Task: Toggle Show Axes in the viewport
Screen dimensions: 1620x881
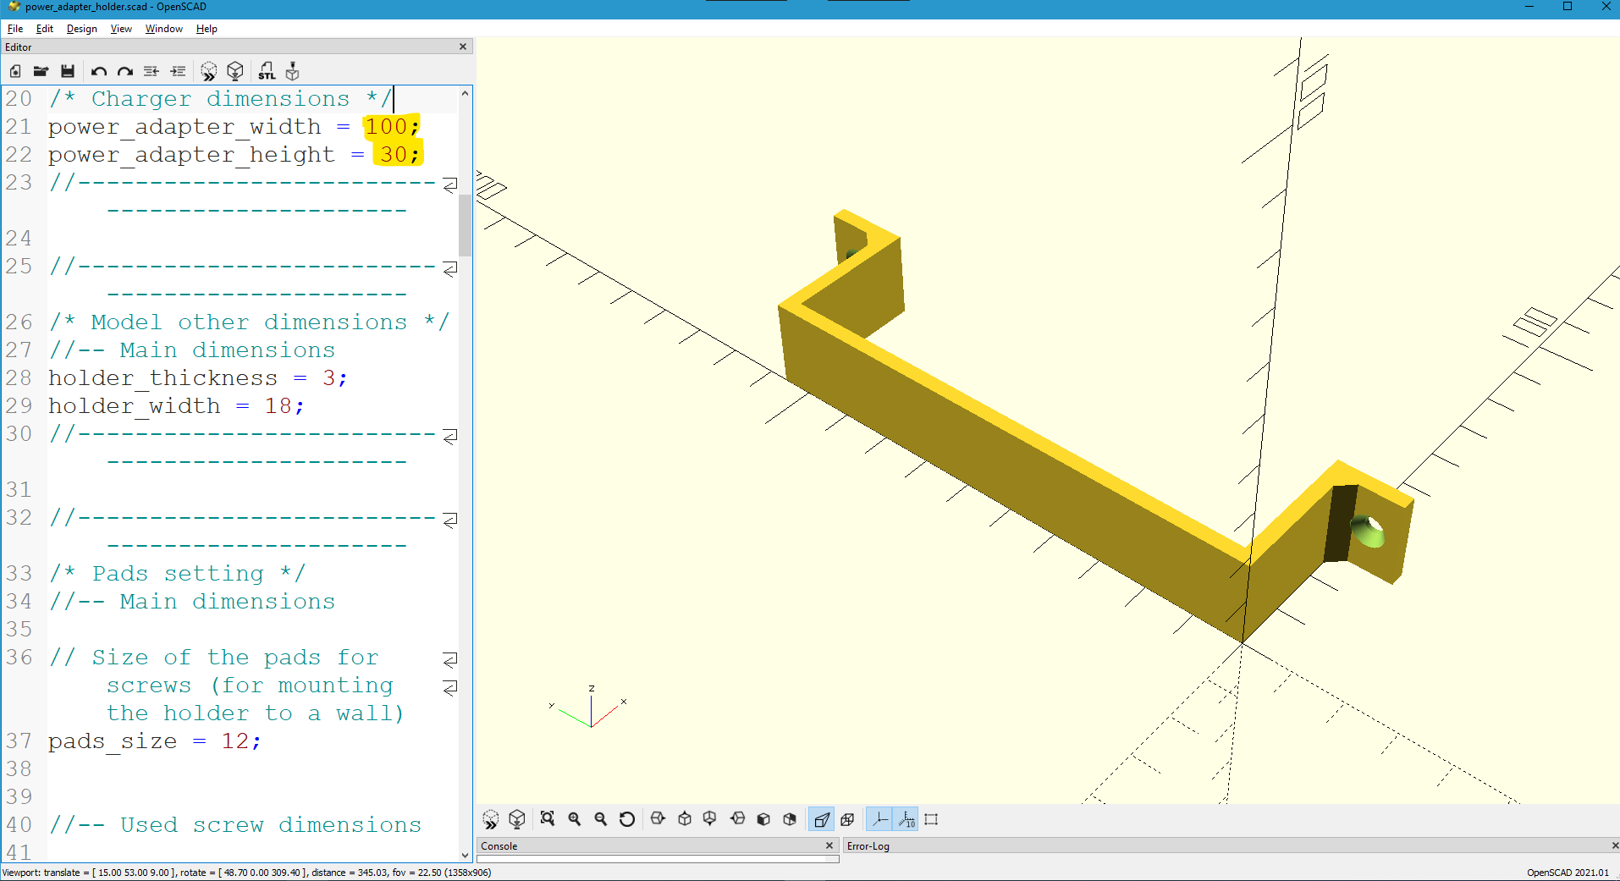Action: [x=879, y=819]
